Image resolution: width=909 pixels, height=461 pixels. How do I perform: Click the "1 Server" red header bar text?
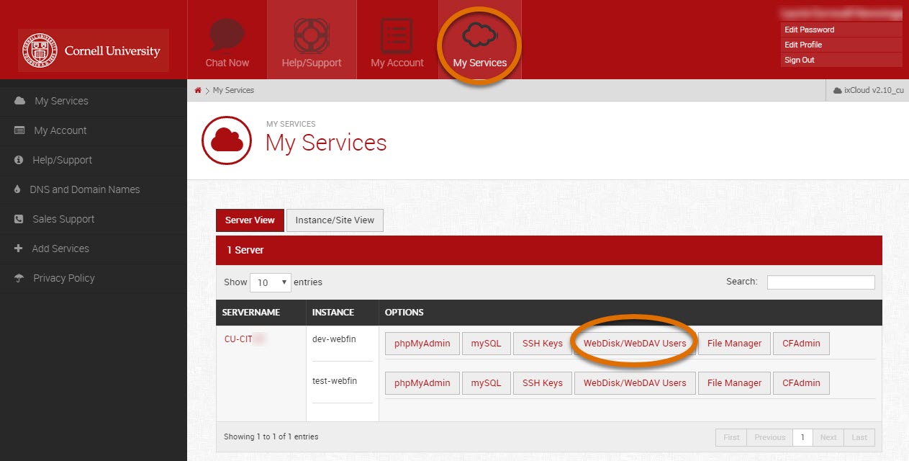point(245,250)
